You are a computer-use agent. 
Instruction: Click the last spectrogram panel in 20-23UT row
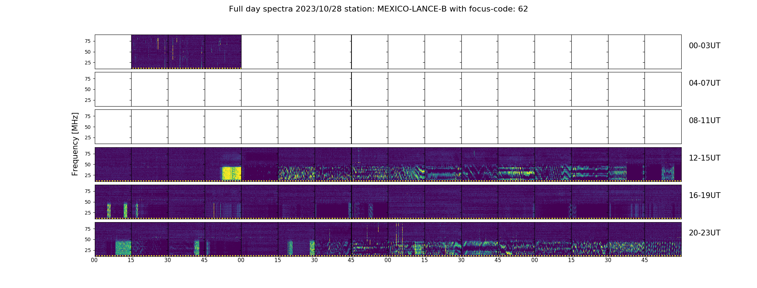click(663, 239)
